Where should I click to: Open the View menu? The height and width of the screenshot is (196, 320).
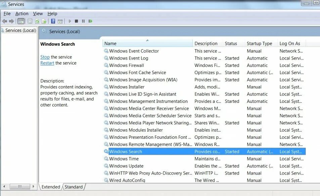(x=38, y=14)
